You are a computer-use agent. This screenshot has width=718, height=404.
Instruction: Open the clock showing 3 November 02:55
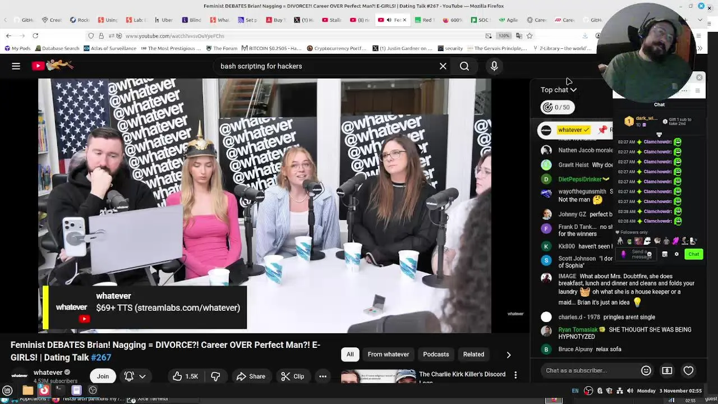coord(669,391)
